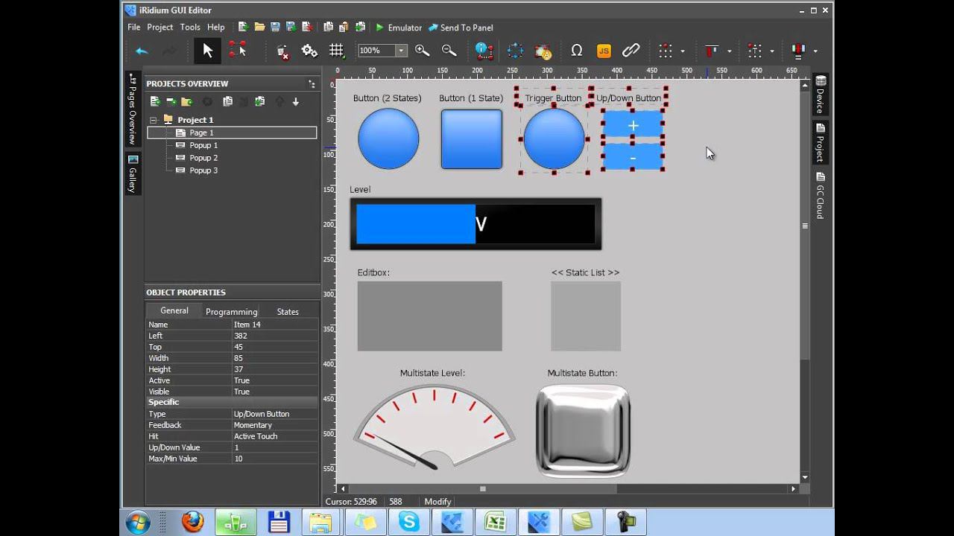Image resolution: width=954 pixels, height=536 pixels.
Task: Toggle the grid display icon
Action: pyautogui.click(x=336, y=51)
